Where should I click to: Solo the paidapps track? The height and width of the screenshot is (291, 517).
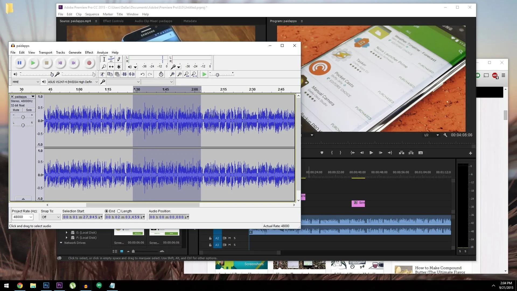tap(29, 110)
